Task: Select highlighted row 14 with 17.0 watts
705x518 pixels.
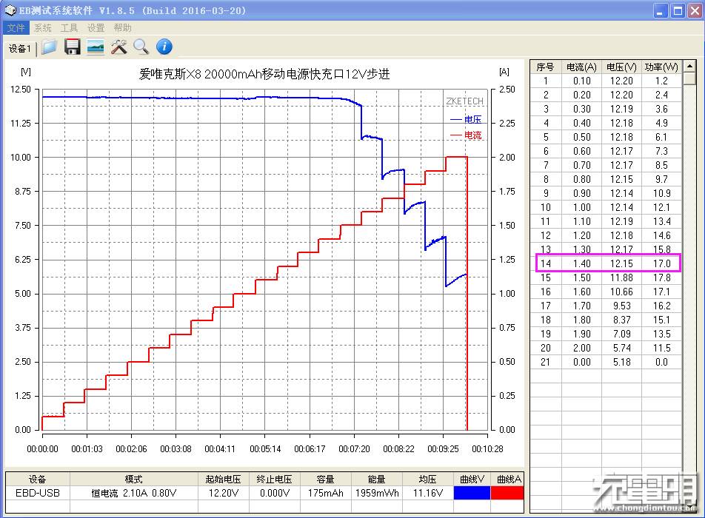Action: tap(606, 263)
